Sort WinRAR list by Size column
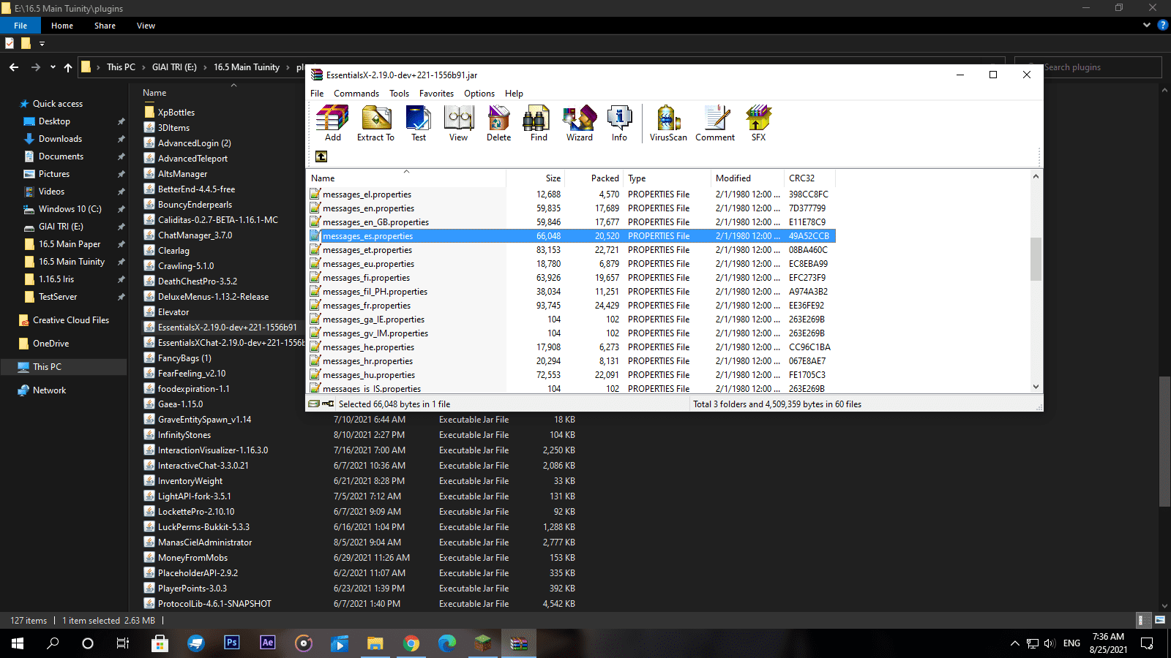 tap(535, 178)
